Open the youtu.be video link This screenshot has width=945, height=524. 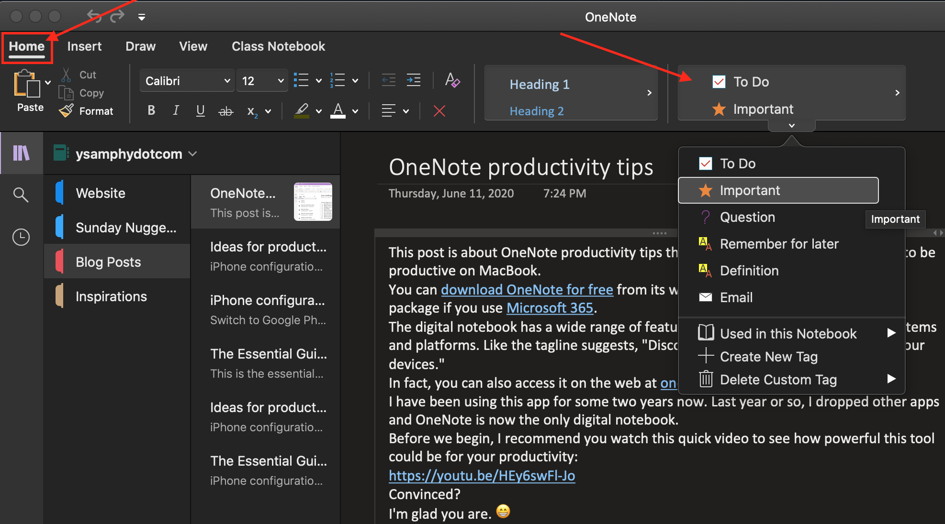coord(482,476)
